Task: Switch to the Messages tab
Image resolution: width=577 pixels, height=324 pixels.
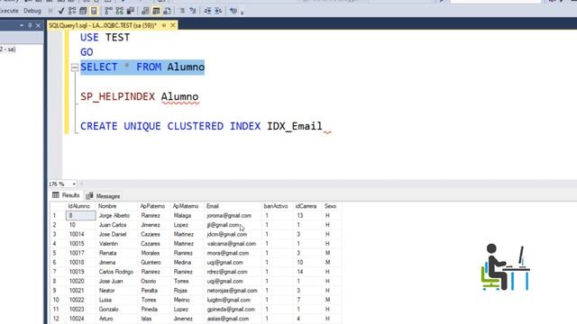Action: click(x=104, y=196)
